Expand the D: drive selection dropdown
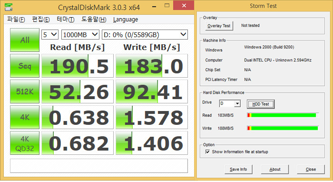Viewport: 333px width, 182px height. point(145,35)
